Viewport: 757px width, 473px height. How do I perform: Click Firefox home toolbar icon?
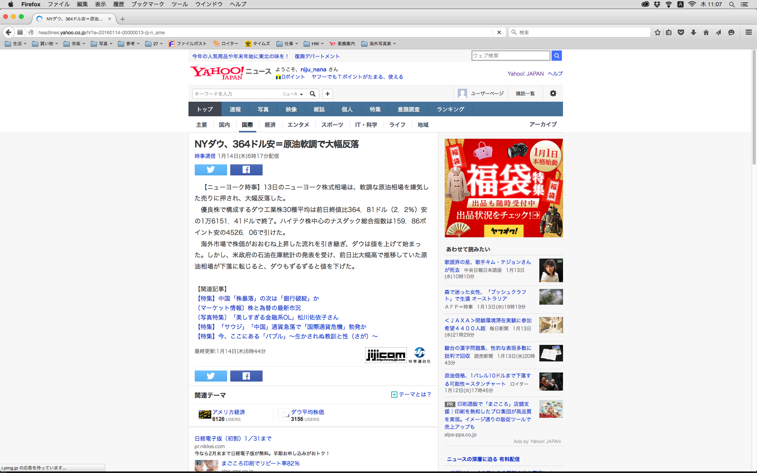(706, 32)
